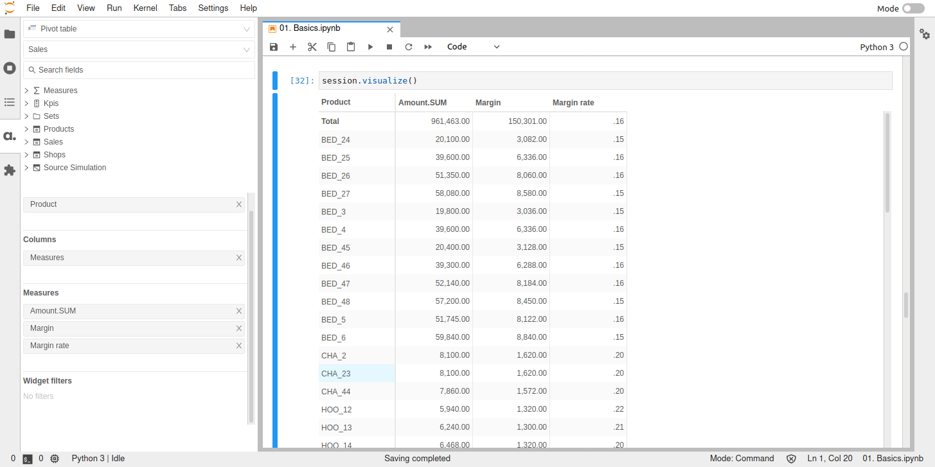Click the kernel count chip icon in status bar
Viewport: 935px width, 467px height.
click(x=55, y=459)
